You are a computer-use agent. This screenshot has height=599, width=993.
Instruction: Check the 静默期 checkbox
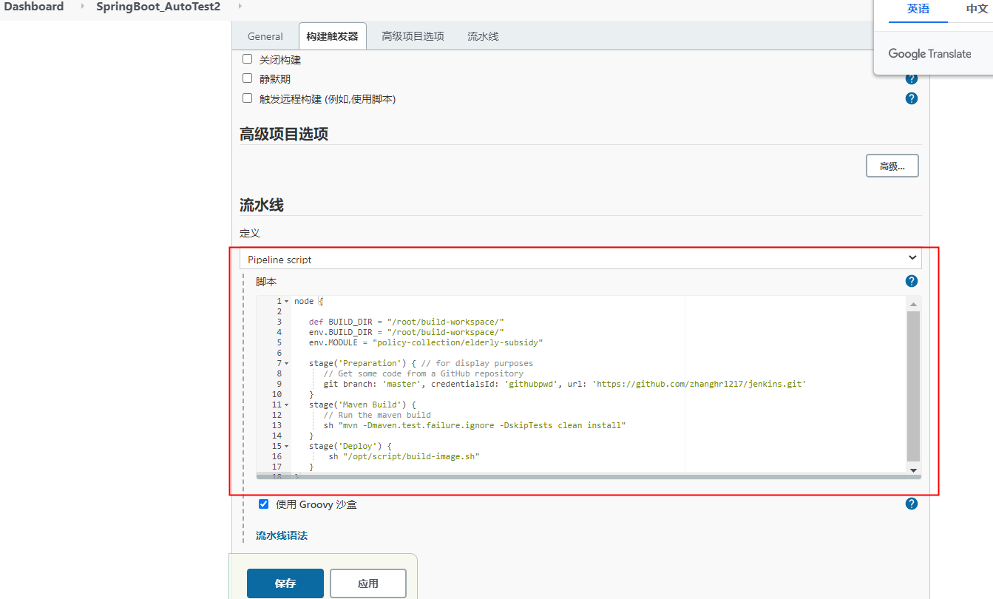coord(247,78)
